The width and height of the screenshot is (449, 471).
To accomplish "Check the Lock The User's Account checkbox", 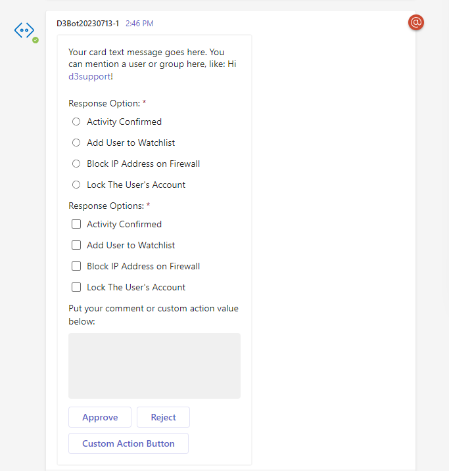I will 76,287.
